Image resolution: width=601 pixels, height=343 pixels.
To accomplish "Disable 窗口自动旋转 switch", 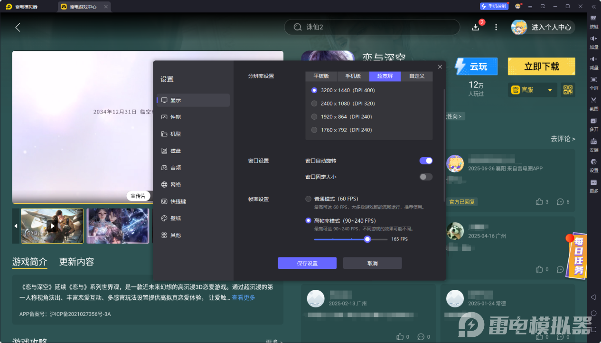I will click(x=425, y=161).
